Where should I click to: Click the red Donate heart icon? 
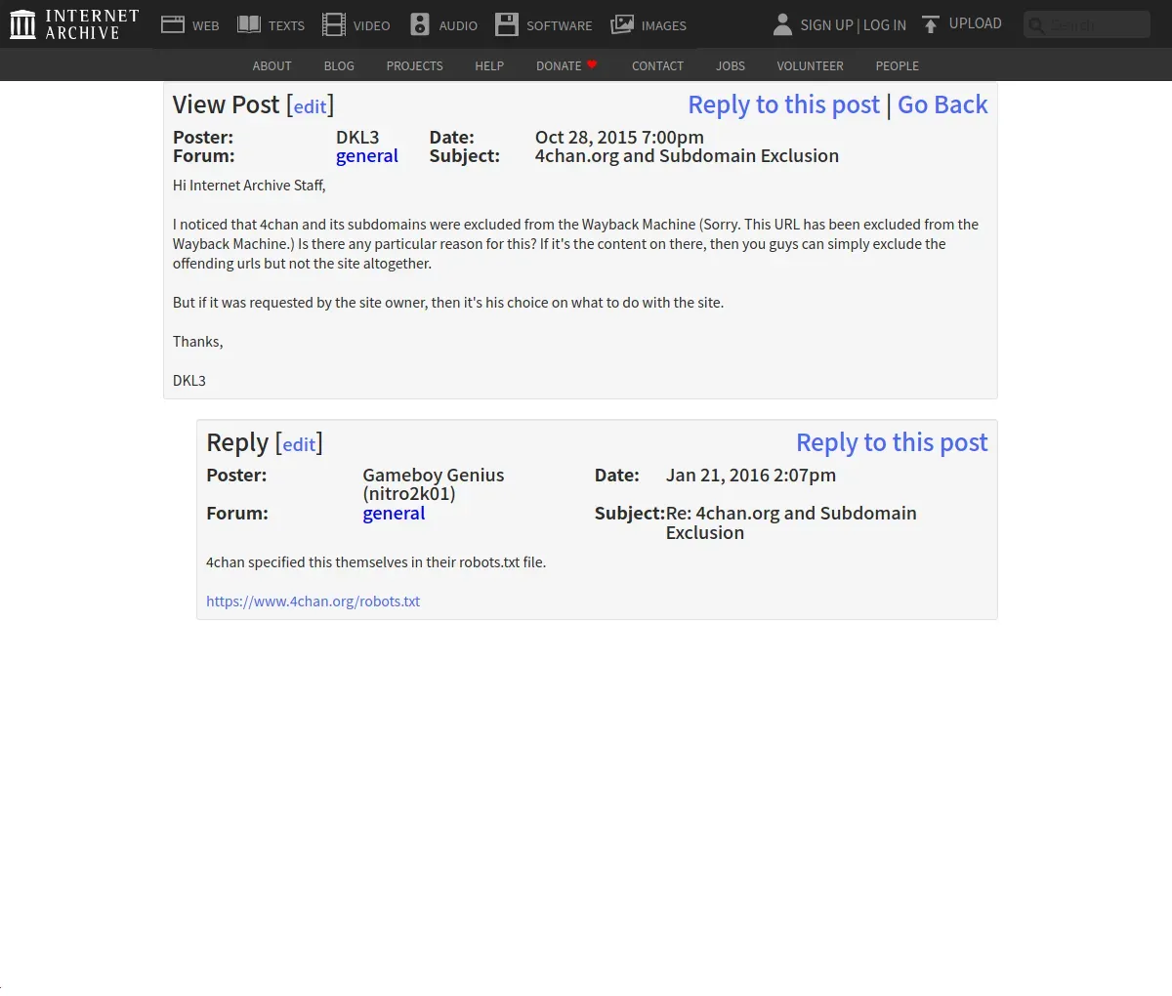click(x=592, y=64)
